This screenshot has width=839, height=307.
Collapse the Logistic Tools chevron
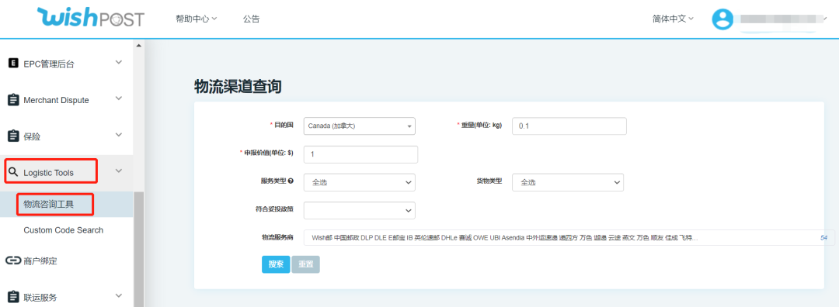coord(119,171)
